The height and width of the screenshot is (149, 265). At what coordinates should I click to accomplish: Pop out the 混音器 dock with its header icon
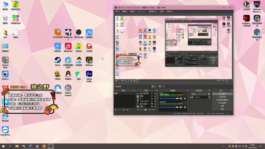click(x=187, y=91)
